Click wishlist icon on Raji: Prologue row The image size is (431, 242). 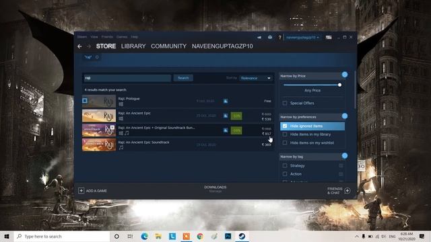(x=226, y=102)
